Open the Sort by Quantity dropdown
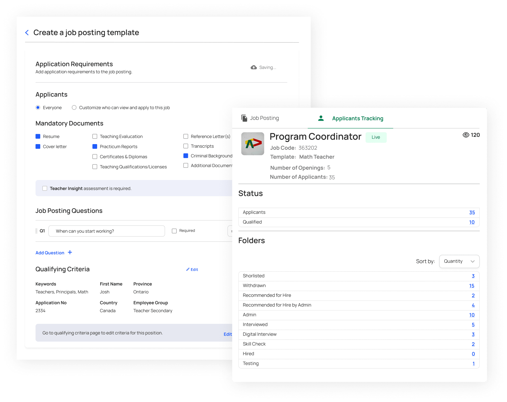The image size is (507, 402). coord(459,261)
